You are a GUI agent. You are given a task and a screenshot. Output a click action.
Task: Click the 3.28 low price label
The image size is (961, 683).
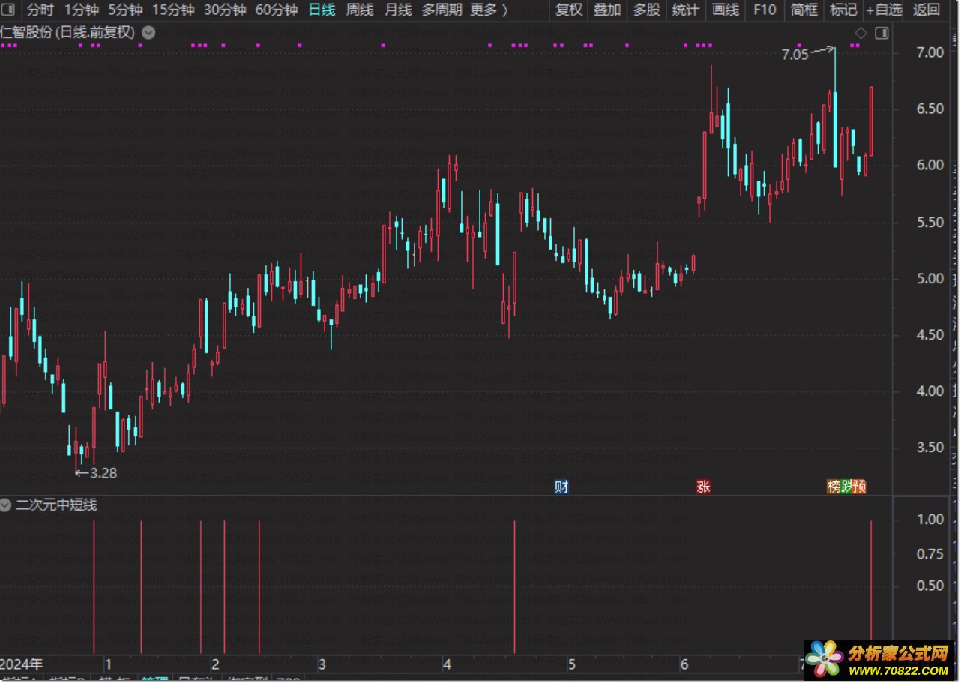(103, 473)
